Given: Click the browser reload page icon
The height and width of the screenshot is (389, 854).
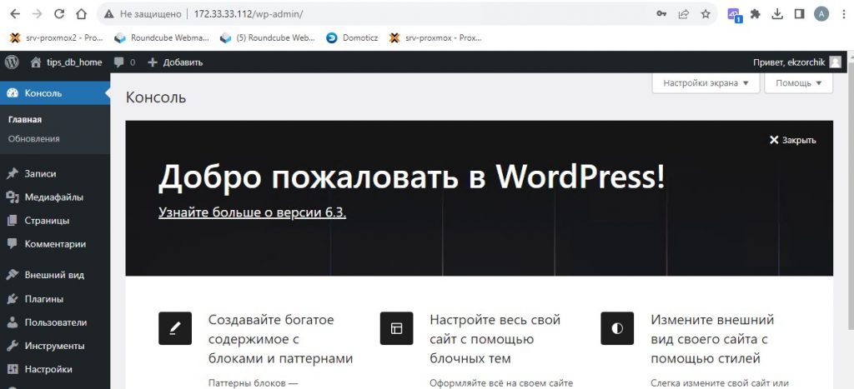Looking at the screenshot, I should click(x=58, y=14).
